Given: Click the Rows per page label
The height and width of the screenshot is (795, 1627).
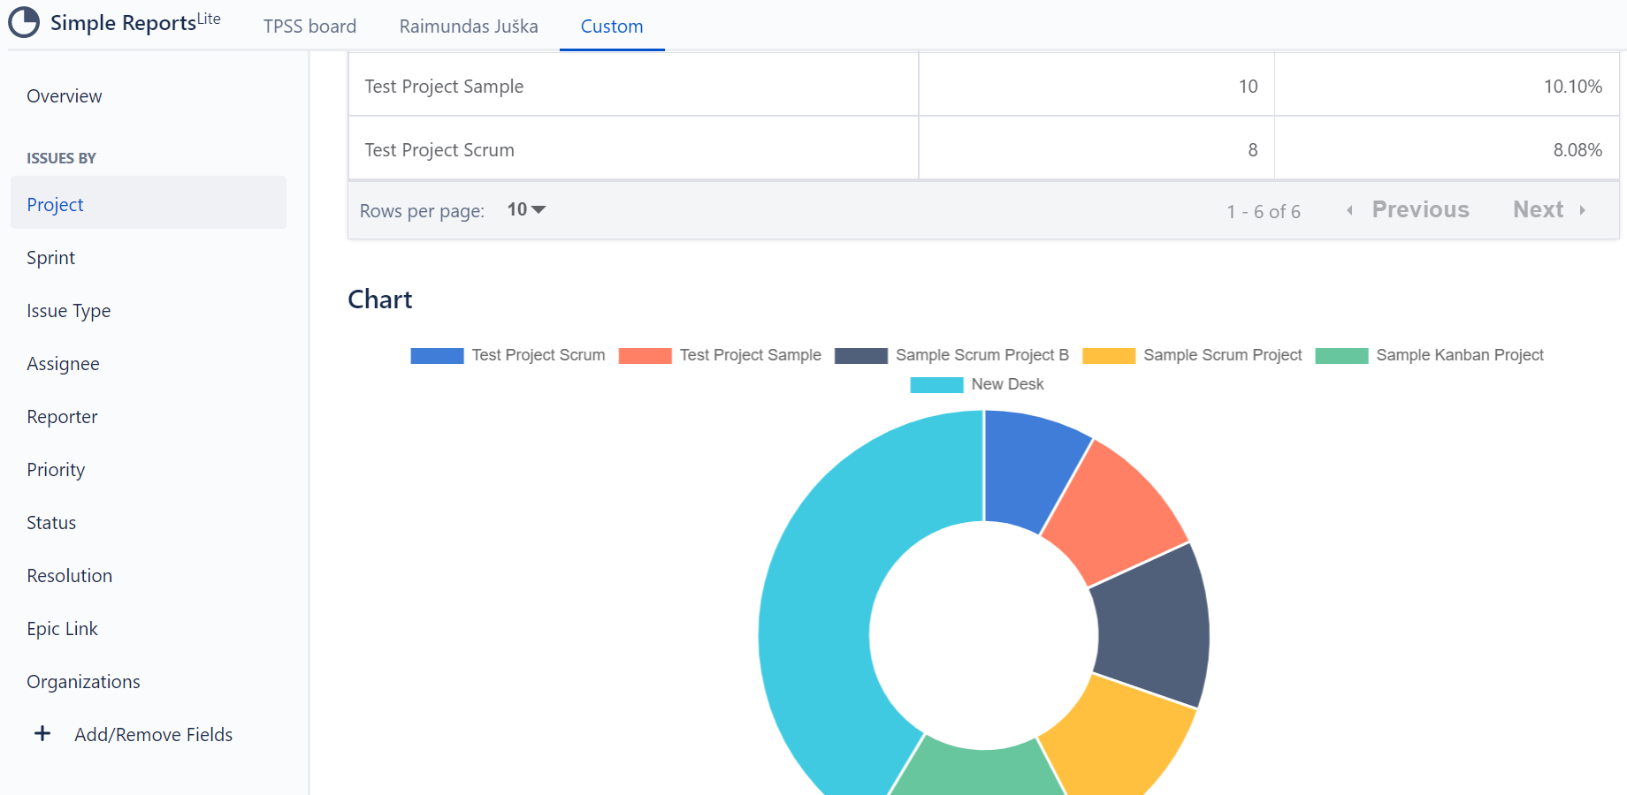Looking at the screenshot, I should click(422, 211).
